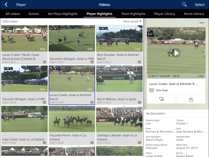This screenshot has width=209, height=157.
Task: Open Geronimo Obregon Goal vs FMB thumbnail
Action: tap(72, 38)
